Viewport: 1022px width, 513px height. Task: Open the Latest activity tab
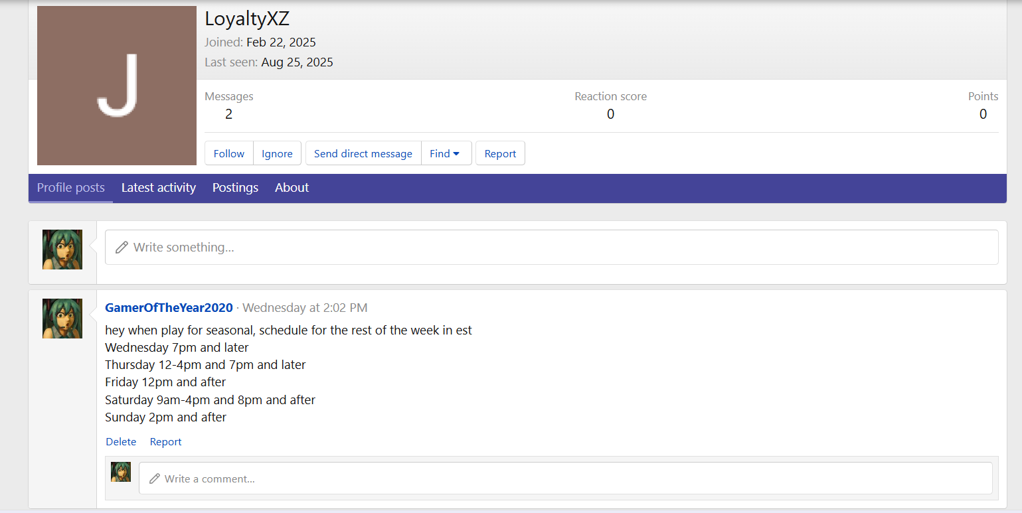pyautogui.click(x=158, y=188)
